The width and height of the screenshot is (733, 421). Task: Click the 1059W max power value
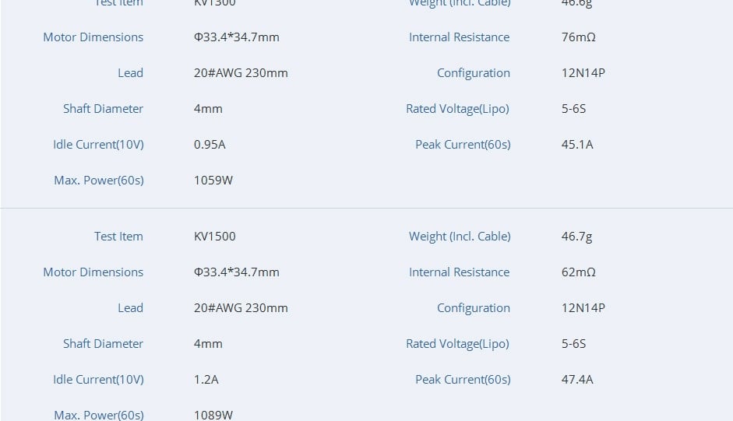[x=213, y=181]
